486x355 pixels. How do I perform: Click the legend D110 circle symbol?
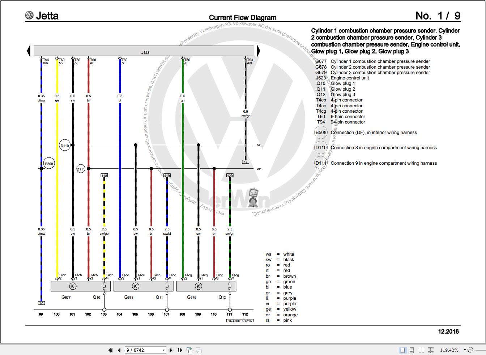(x=321, y=148)
